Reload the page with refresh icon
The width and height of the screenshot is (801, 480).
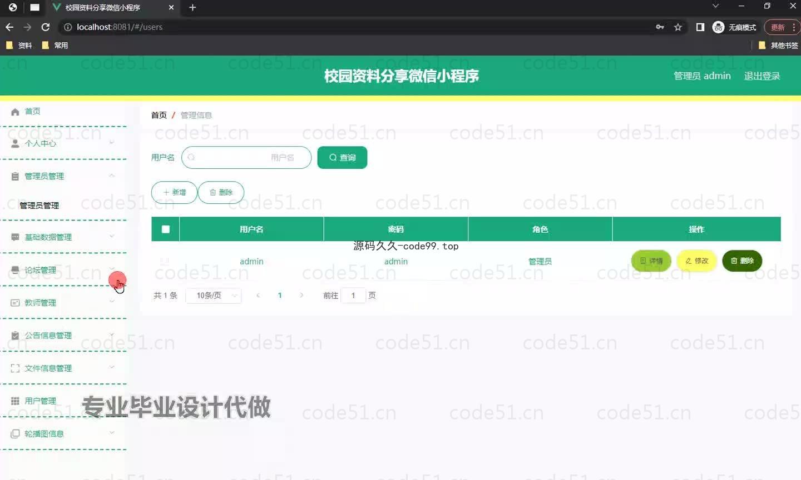coord(46,27)
